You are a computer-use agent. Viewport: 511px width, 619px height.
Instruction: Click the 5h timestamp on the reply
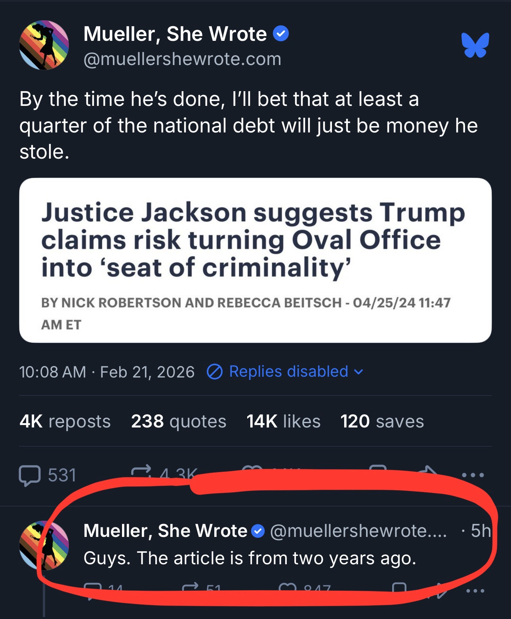coord(480,531)
